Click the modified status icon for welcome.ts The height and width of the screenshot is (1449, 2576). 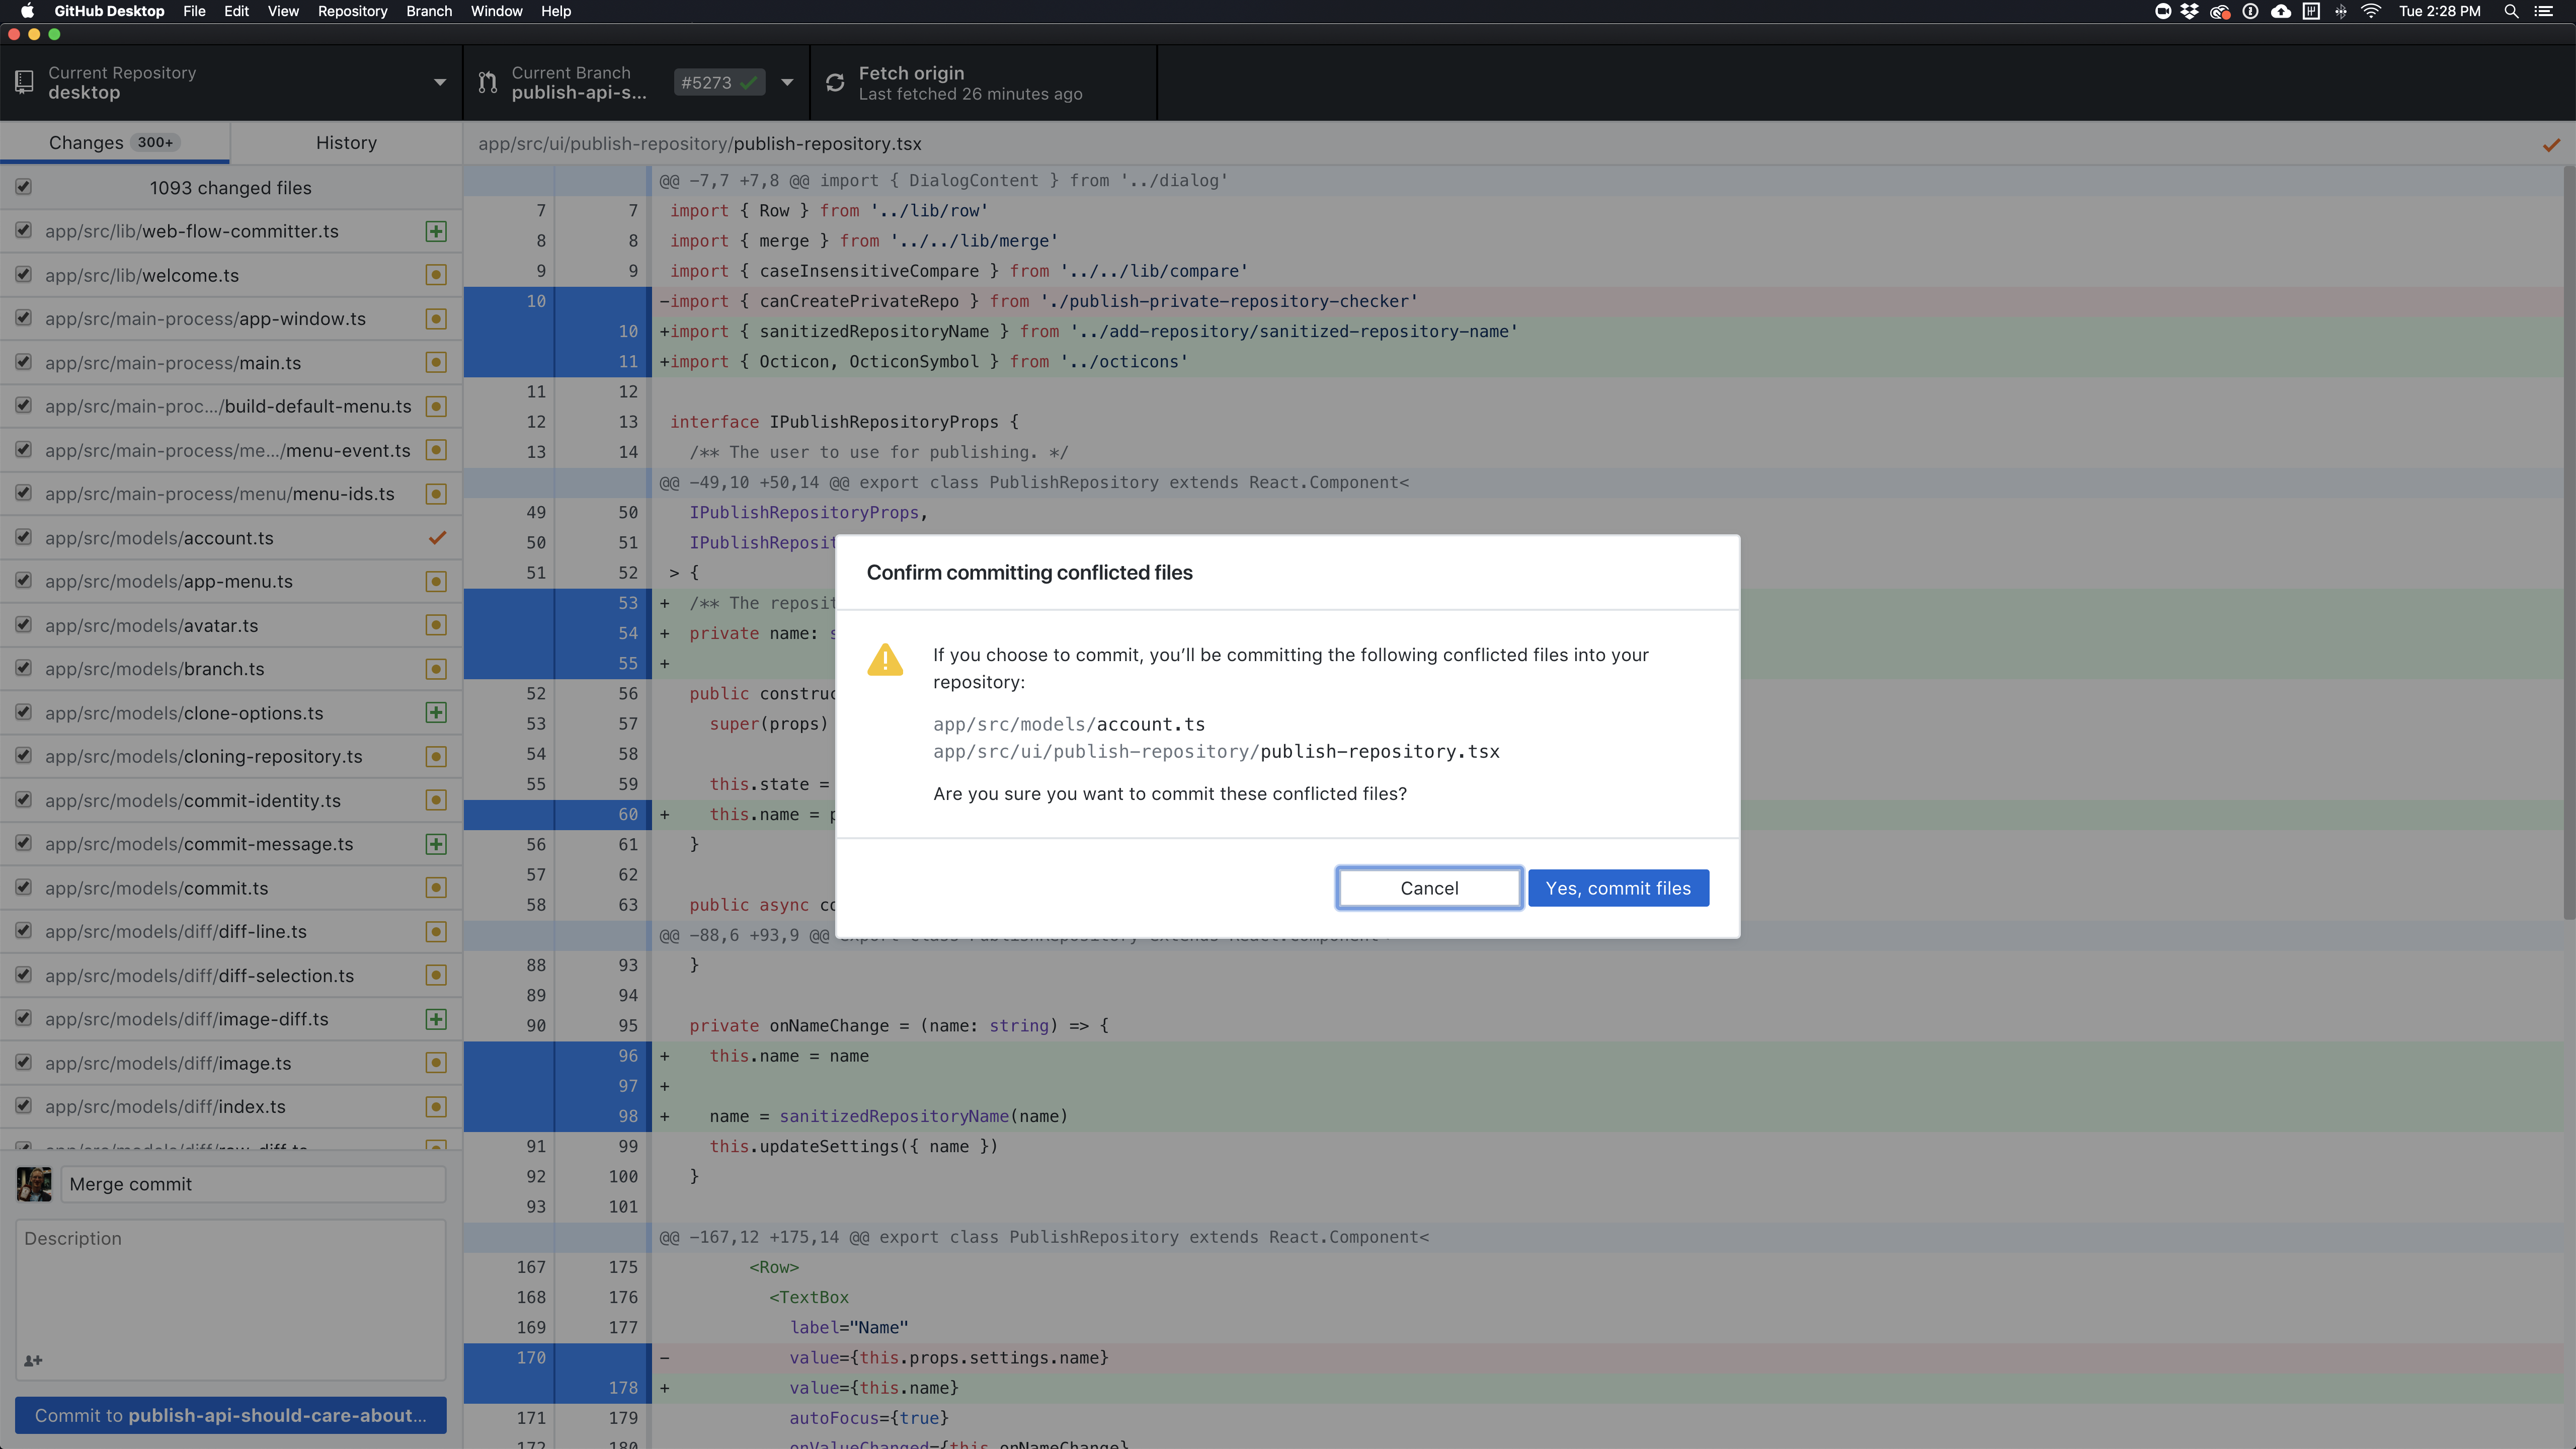tap(436, 275)
